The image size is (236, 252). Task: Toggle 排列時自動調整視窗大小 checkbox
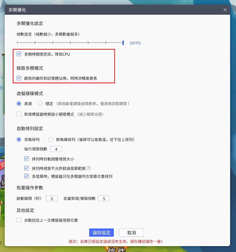pos(27,159)
